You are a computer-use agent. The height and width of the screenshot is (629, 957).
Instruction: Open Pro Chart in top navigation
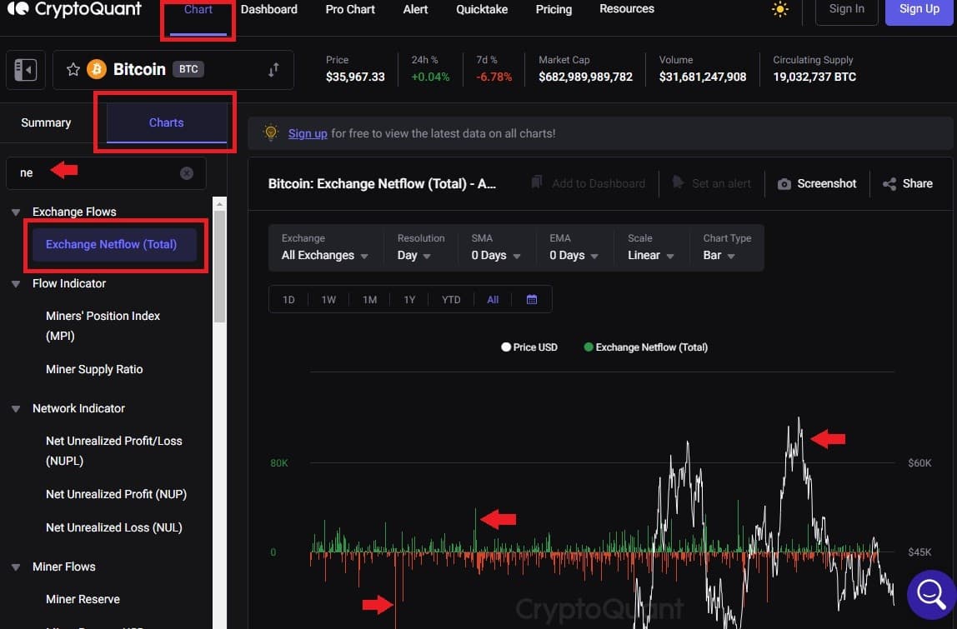click(350, 9)
